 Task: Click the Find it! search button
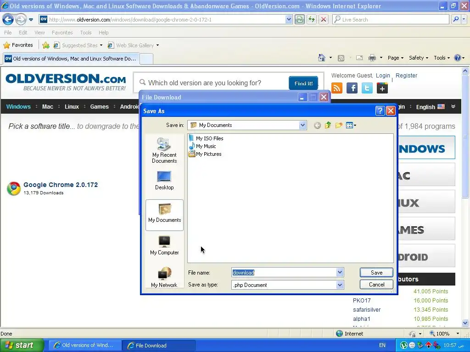click(303, 83)
